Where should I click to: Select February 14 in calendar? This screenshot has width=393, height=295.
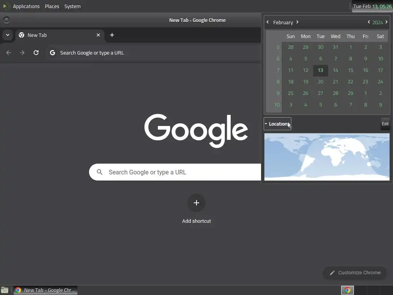(335, 70)
